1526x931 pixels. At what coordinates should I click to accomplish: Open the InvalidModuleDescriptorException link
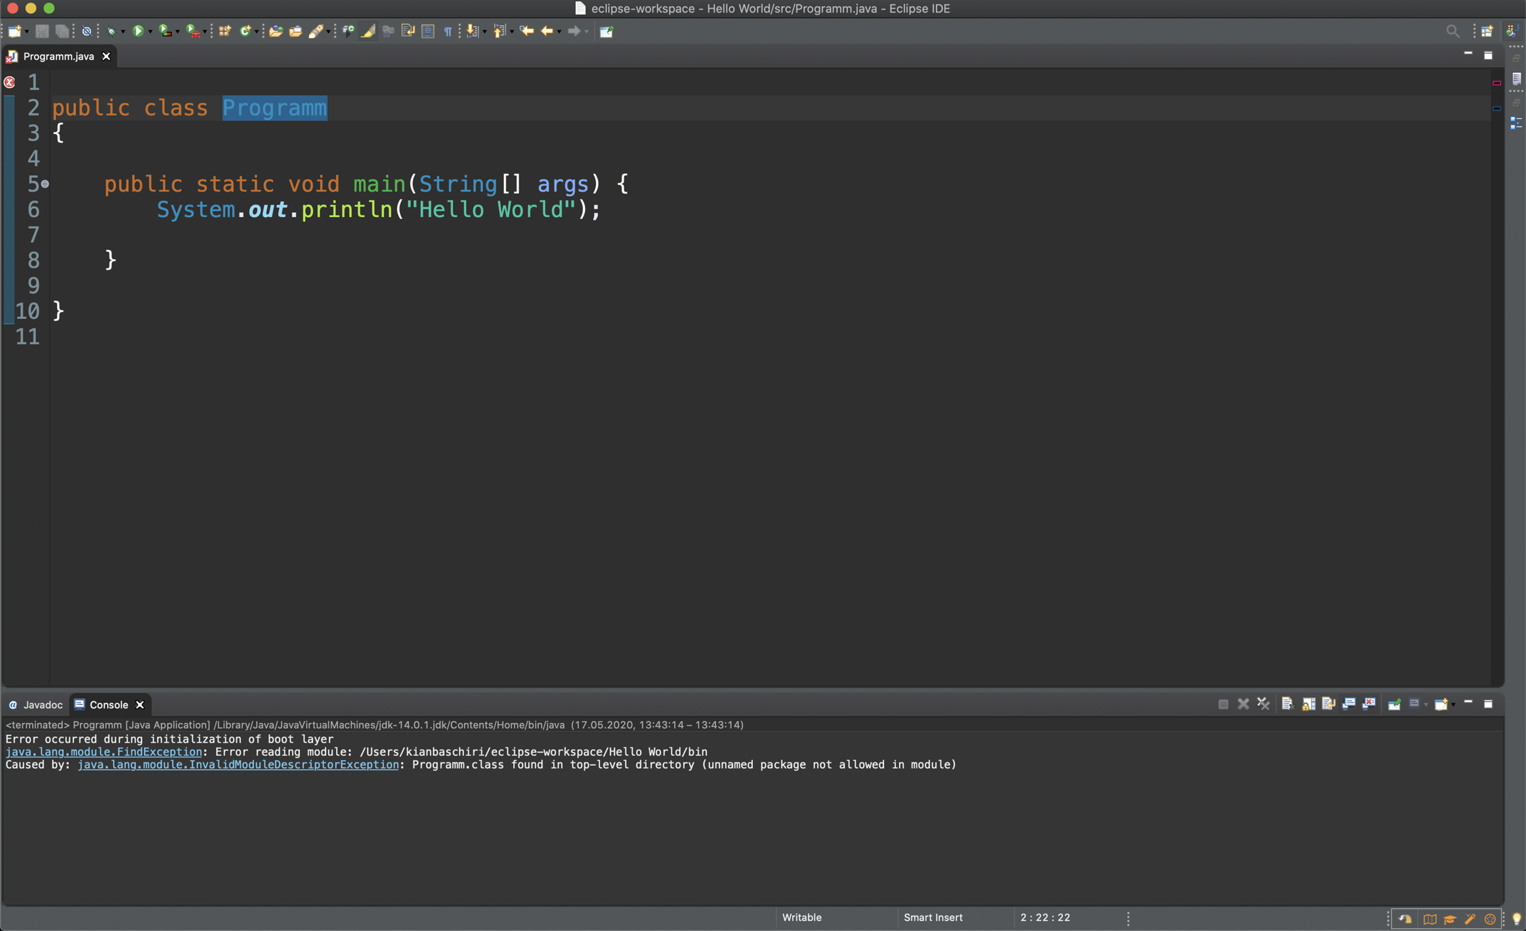pyautogui.click(x=238, y=765)
